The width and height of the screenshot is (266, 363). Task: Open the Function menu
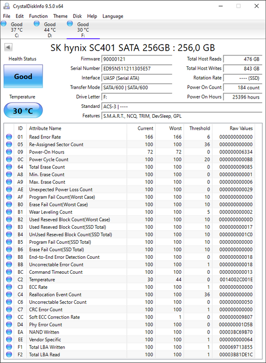point(38,16)
